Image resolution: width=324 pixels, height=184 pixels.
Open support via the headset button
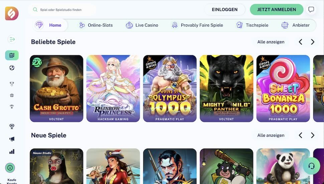pyautogui.click(x=311, y=166)
